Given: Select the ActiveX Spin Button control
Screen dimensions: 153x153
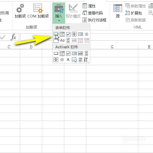Looking at the screenshot, I should coord(56,60).
